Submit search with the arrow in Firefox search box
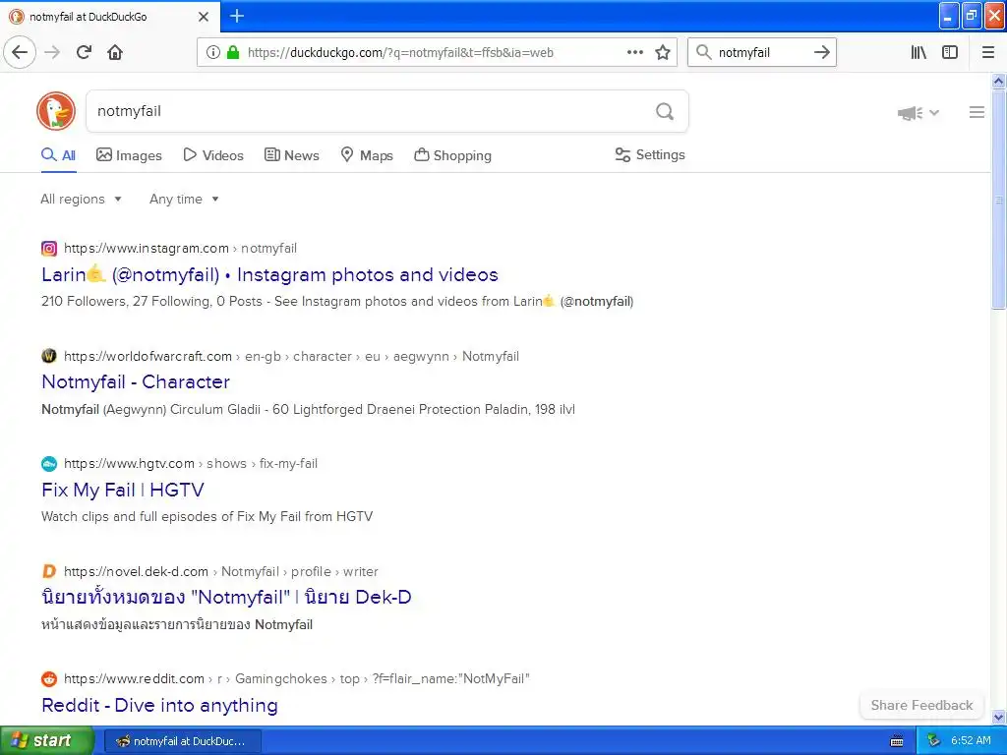 click(x=822, y=53)
